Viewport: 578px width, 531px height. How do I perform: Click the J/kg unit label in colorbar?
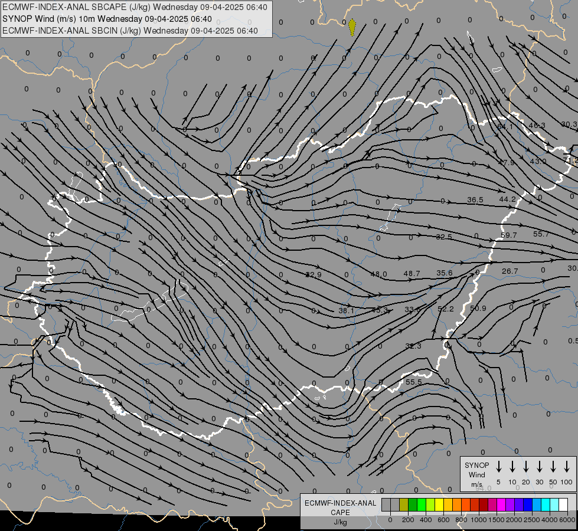click(340, 522)
